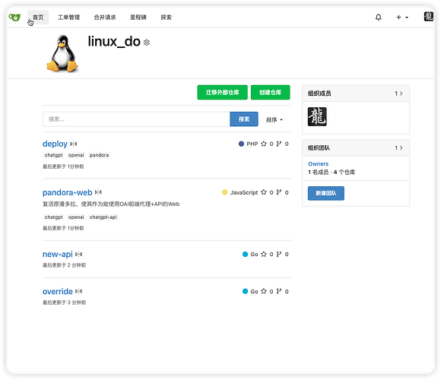Screen dimensions: 441x380
Task: Open 工单管理 issues menu item
Action: [69, 17]
